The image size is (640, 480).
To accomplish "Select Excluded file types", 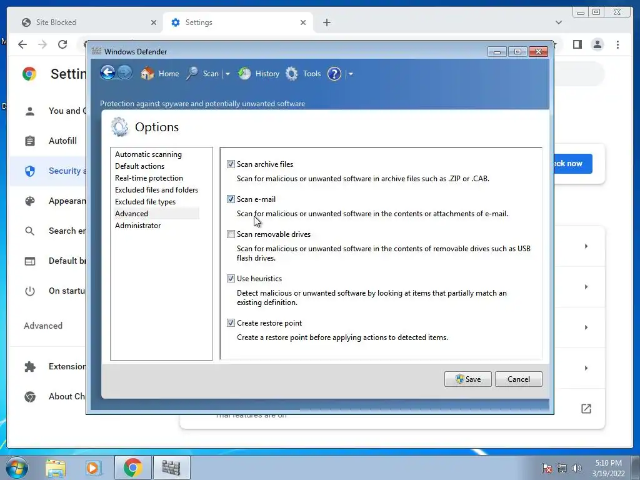I will click(x=145, y=202).
